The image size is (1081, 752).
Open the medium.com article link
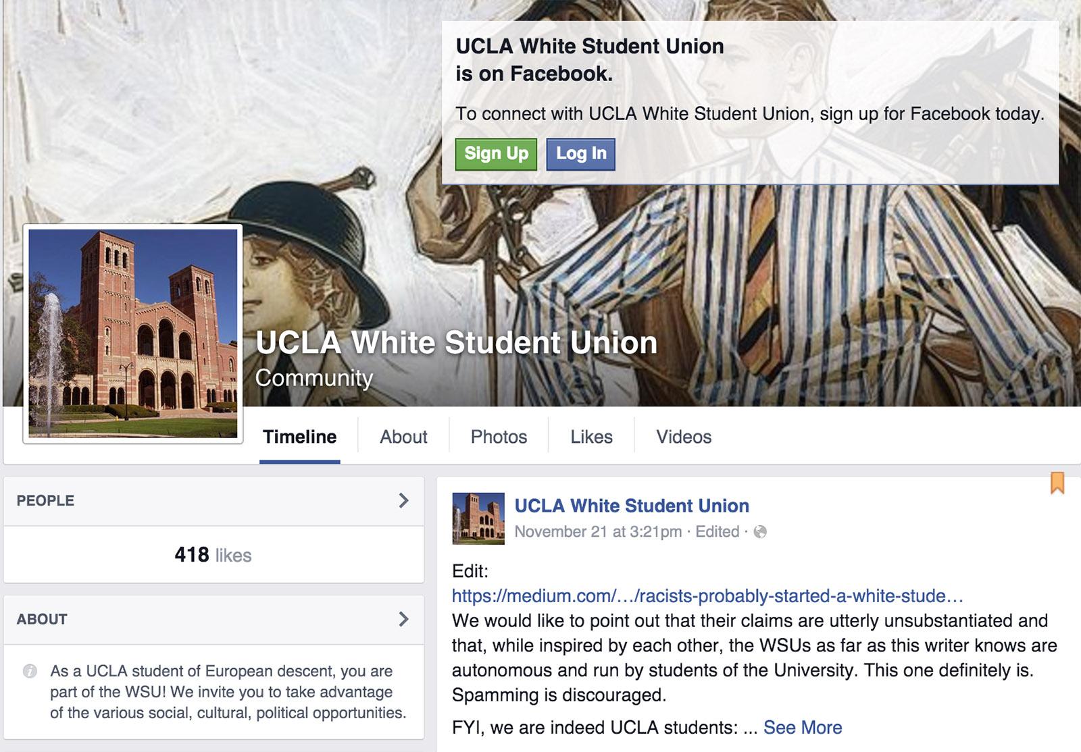pyautogui.click(x=707, y=596)
